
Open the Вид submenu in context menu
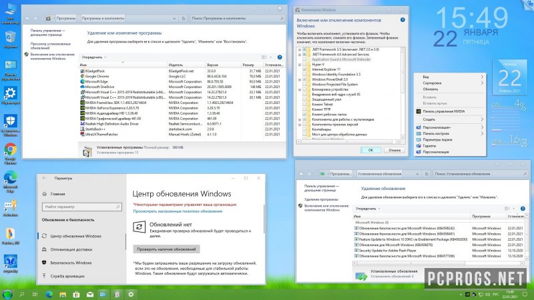[449, 77]
